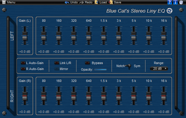The width and height of the screenshot is (186, 118).
Task: Click the left 10 k band fader
Action: (148, 36)
